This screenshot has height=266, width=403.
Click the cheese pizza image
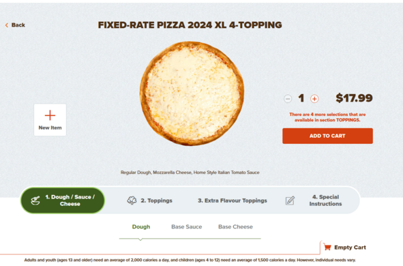pyautogui.click(x=192, y=93)
